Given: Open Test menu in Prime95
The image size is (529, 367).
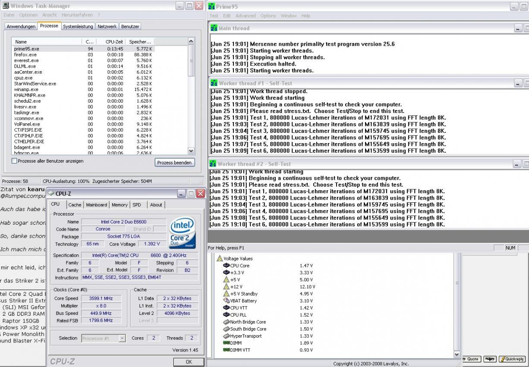Looking at the screenshot, I should [x=214, y=16].
